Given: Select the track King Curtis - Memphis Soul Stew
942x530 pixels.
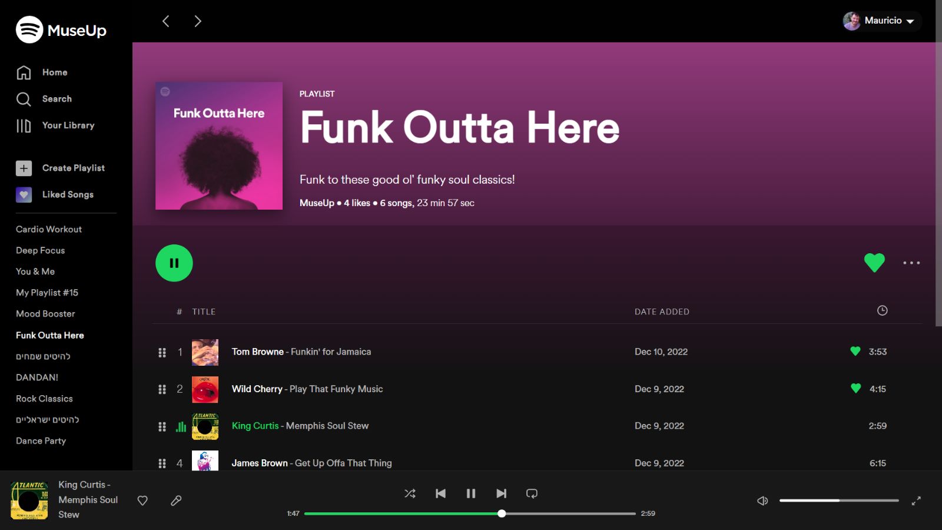Looking at the screenshot, I should (300, 426).
